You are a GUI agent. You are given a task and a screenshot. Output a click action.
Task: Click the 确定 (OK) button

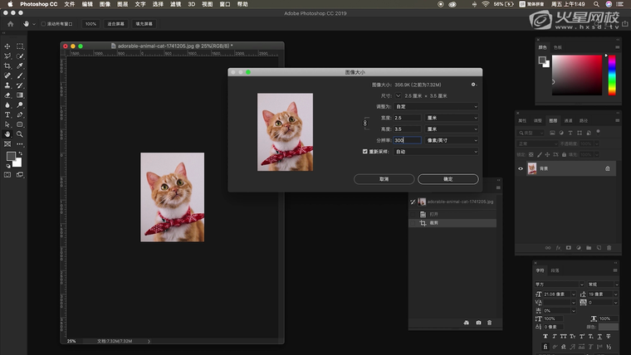click(448, 178)
